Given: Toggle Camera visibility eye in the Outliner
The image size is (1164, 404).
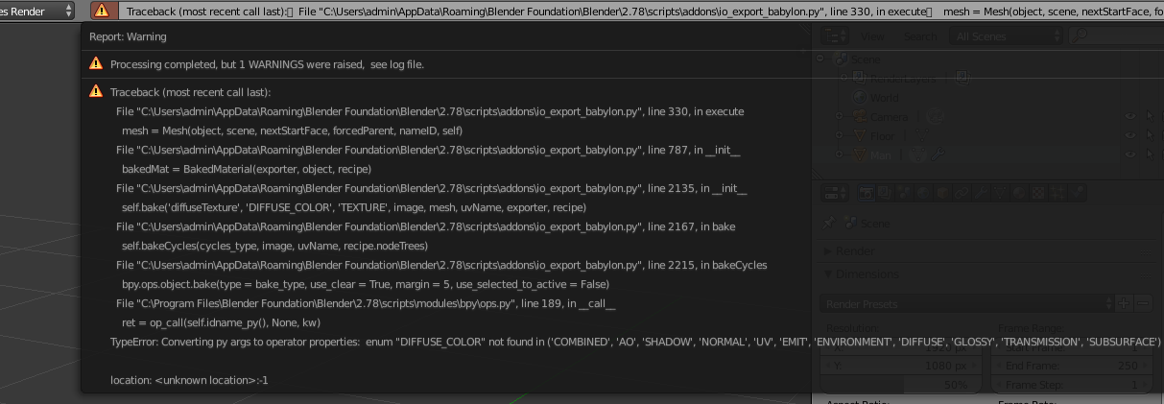Looking at the screenshot, I should pos(1128,116).
